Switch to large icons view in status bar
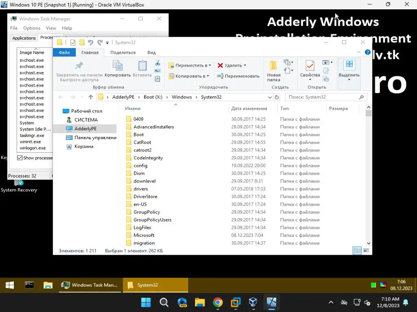 [366, 250]
